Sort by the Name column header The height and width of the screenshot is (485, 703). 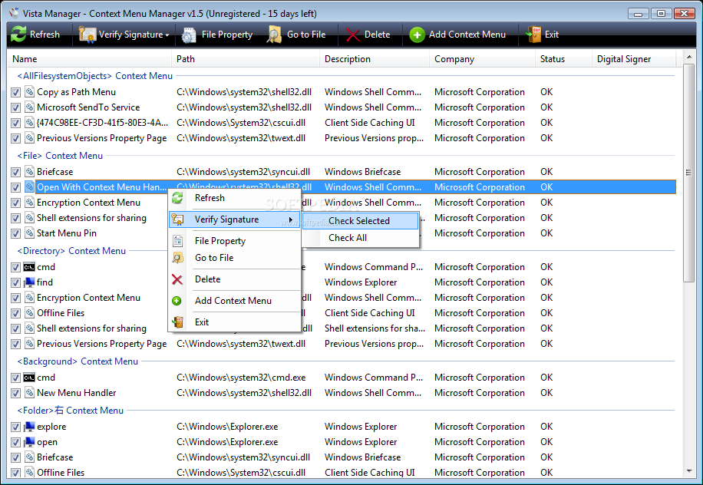tap(89, 59)
